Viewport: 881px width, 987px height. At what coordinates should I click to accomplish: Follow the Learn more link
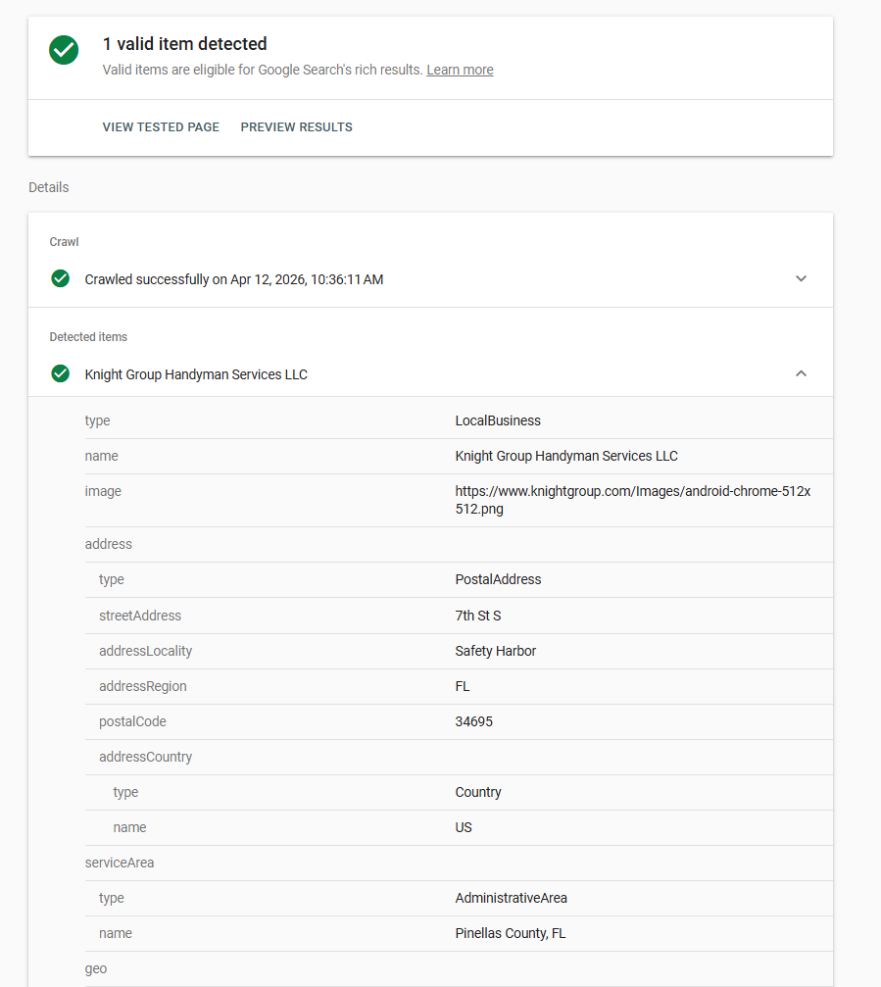pos(460,71)
